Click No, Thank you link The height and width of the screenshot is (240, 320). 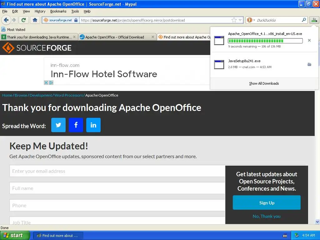tap(267, 216)
